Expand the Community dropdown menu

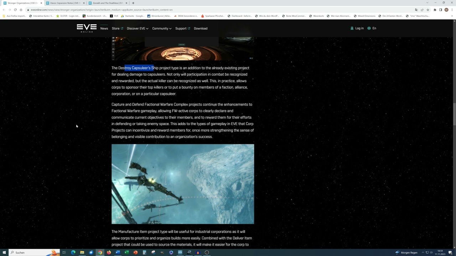tap(162, 28)
